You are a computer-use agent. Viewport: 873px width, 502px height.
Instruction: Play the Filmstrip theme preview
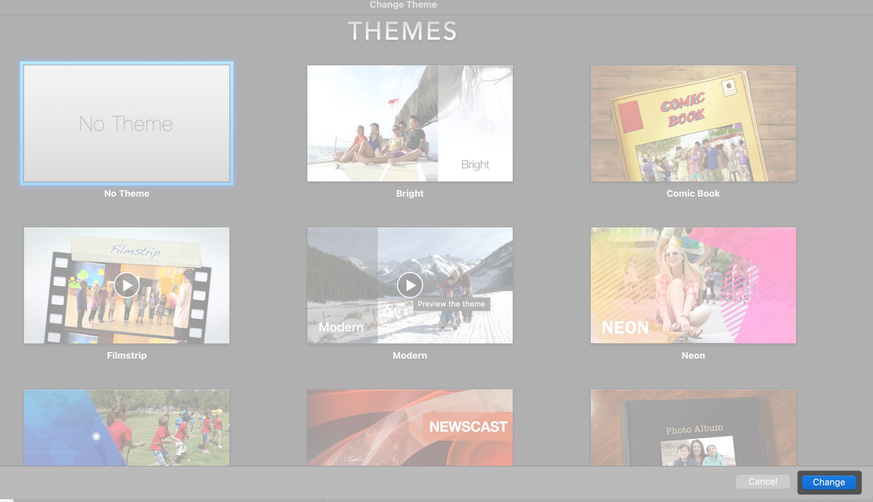pyautogui.click(x=126, y=285)
